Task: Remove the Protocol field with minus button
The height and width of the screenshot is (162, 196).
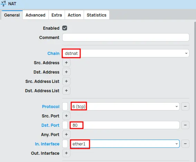Action: (x=185, y=106)
